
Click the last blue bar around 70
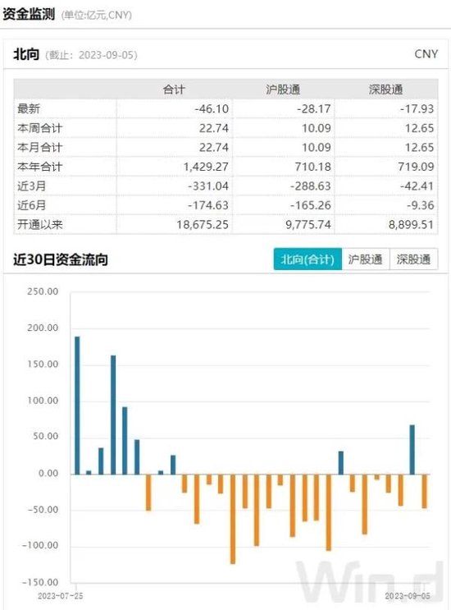[412, 450]
